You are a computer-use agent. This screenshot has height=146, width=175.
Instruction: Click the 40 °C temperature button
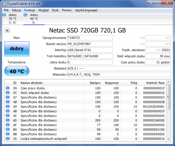click(x=17, y=71)
